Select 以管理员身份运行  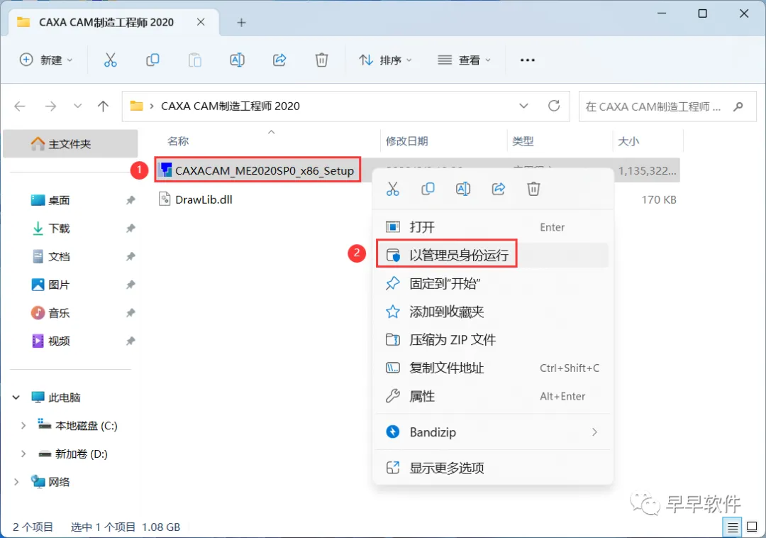pyautogui.click(x=492, y=255)
